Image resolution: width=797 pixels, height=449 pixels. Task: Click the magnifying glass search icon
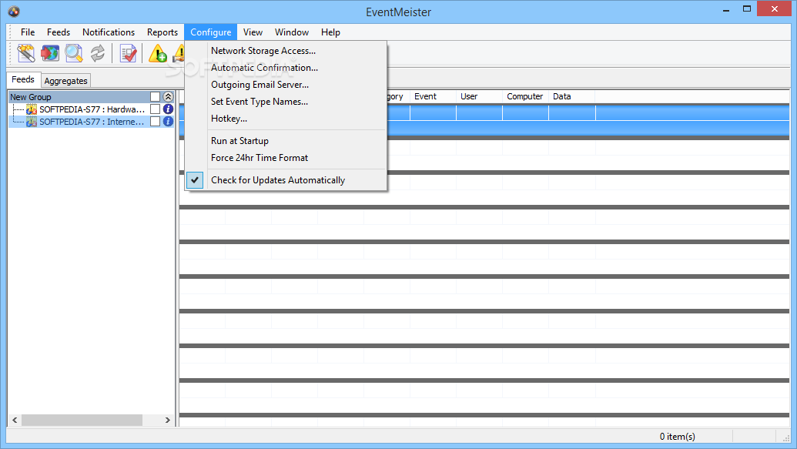74,53
